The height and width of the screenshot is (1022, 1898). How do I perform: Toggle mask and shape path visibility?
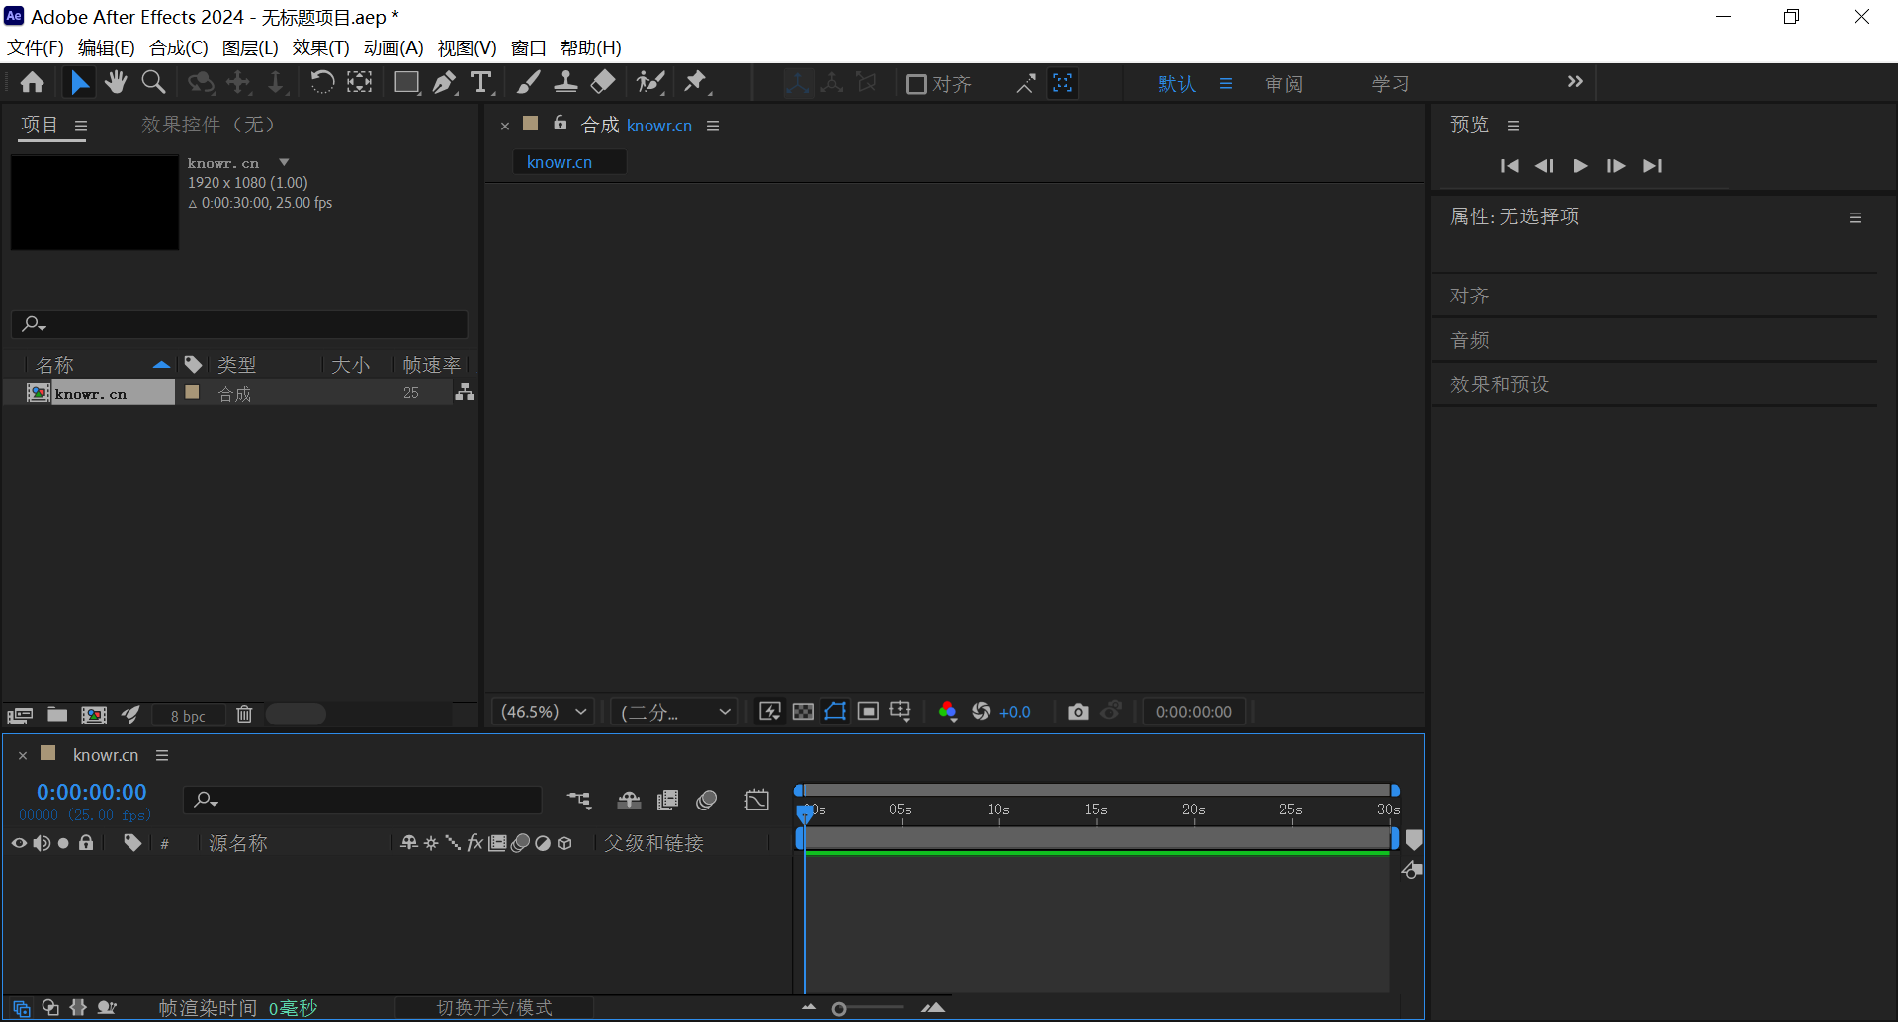[x=835, y=712]
